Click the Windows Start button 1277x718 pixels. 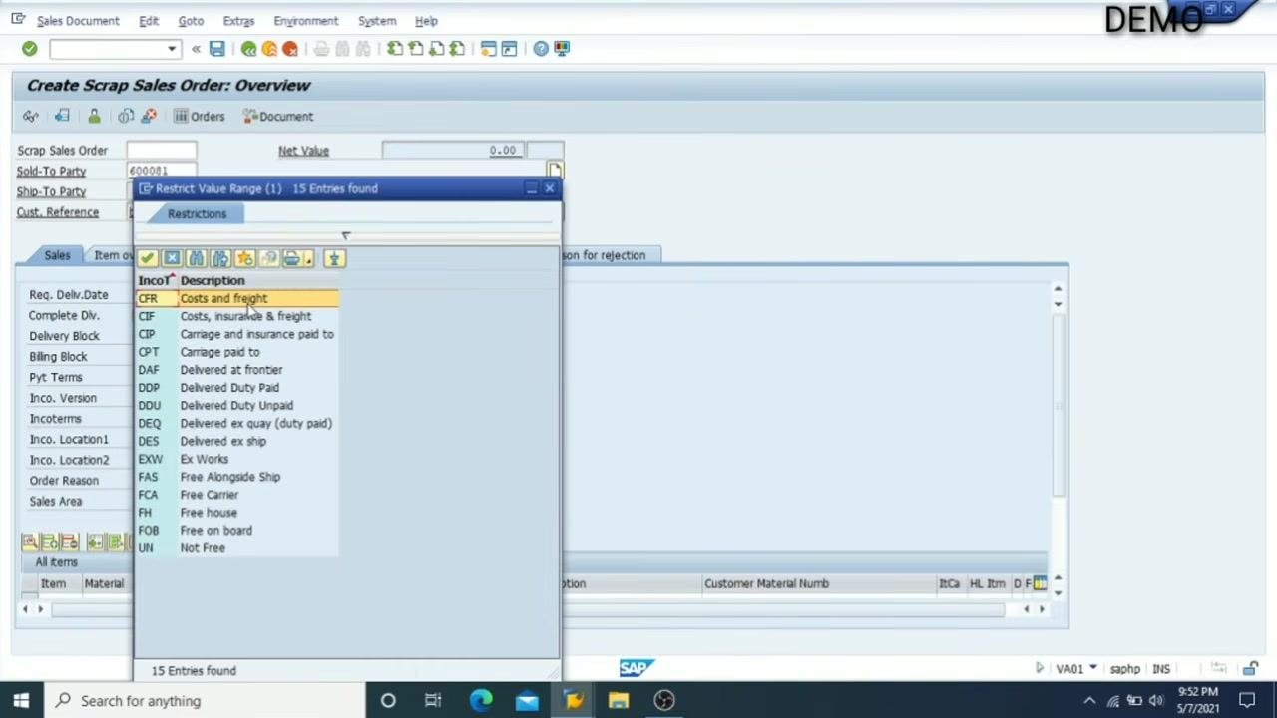click(x=21, y=701)
